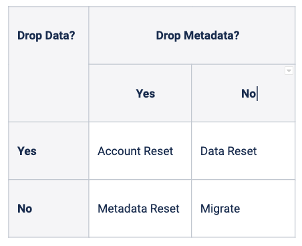Open the cell options dropdown arrow
This screenshot has width=302, height=246.
click(289, 71)
